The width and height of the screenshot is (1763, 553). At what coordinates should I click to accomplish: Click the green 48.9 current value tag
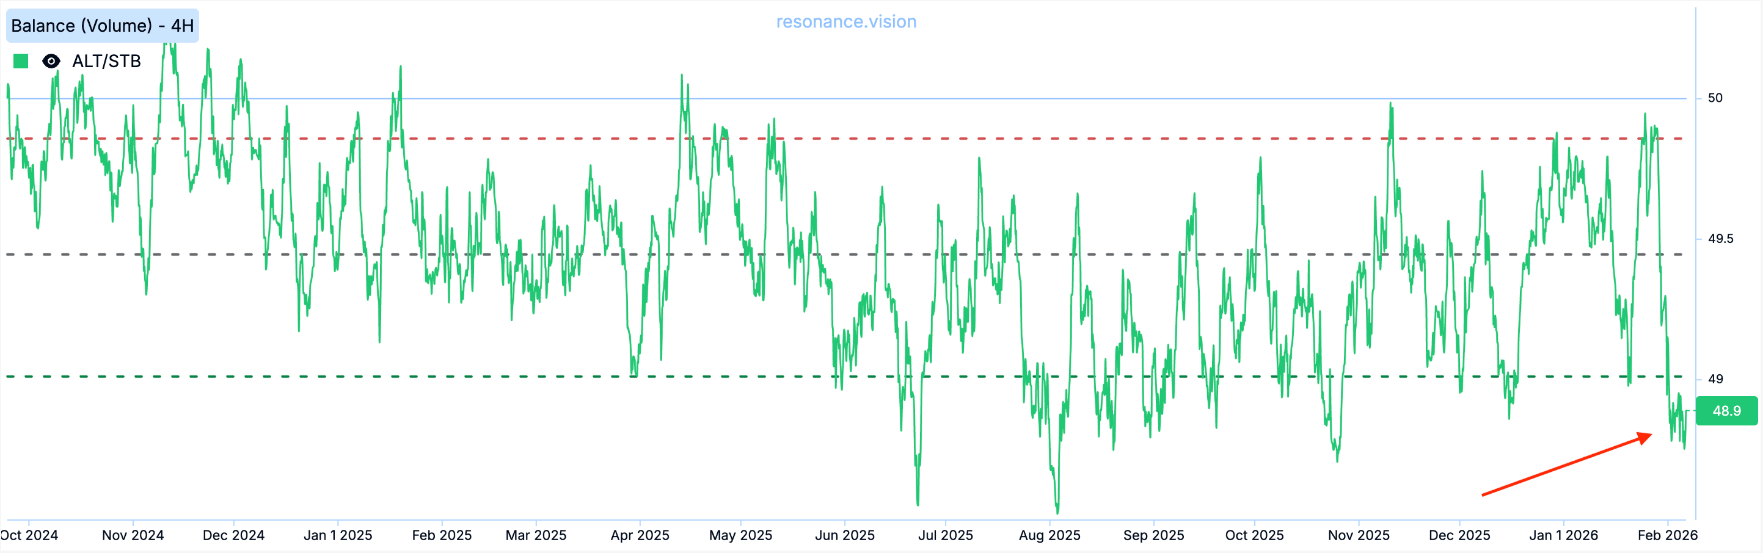pos(1726,411)
